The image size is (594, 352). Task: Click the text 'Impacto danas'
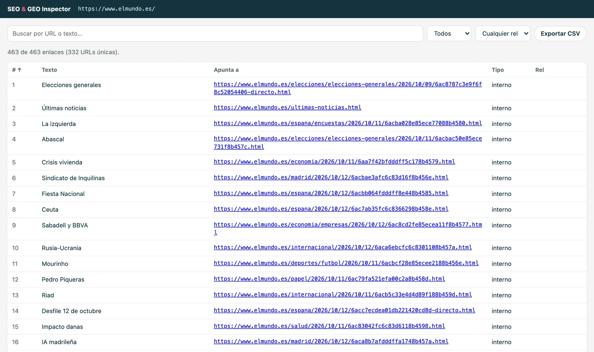click(62, 327)
